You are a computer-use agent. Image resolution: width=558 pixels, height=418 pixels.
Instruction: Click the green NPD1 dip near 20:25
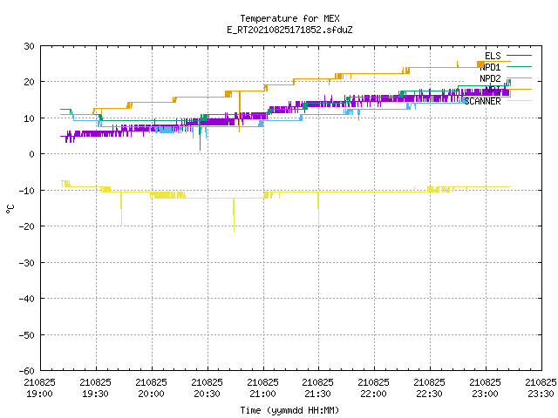pos(200,138)
